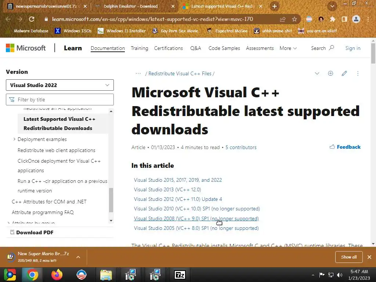The image size is (376, 282).
Task: Click Download PDF in the sidebar
Action: [32, 232]
